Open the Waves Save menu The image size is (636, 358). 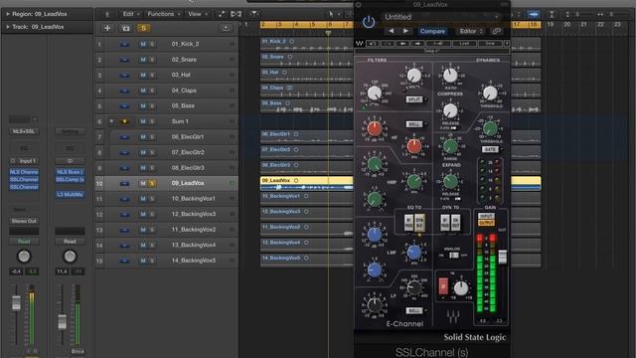(490, 43)
